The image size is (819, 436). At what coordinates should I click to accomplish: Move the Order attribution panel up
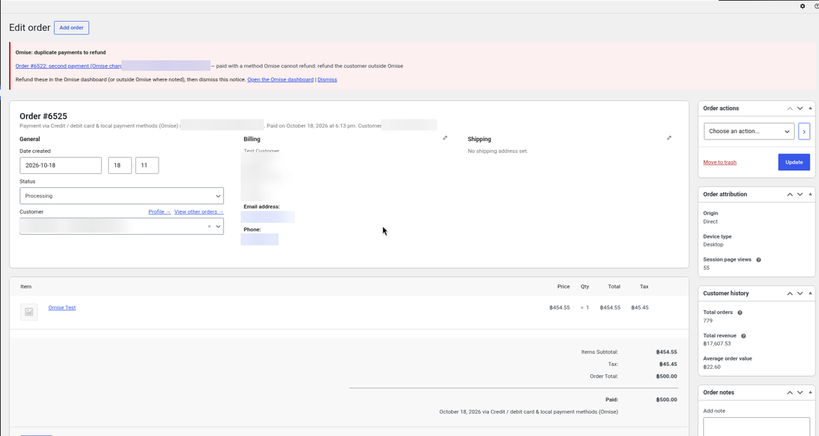click(790, 195)
